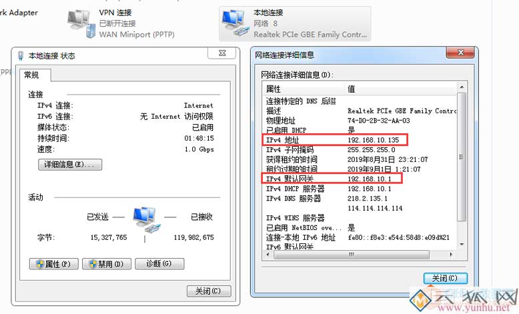
Task: Click the received bytes value 119,982,675
Action: 193,237
